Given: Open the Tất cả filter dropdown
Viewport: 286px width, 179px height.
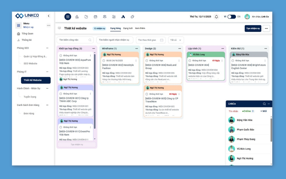Looking at the screenshot, I should click(x=176, y=40).
